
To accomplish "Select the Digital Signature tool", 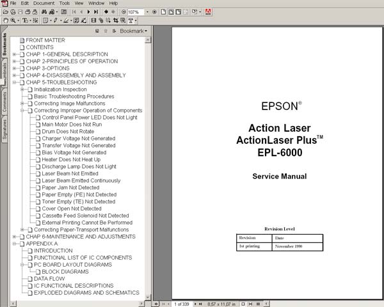I will click(84, 20).
